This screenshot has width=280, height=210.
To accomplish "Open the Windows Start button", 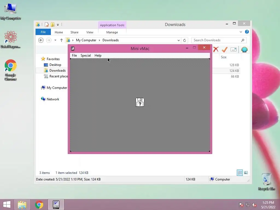I will coord(7,205).
